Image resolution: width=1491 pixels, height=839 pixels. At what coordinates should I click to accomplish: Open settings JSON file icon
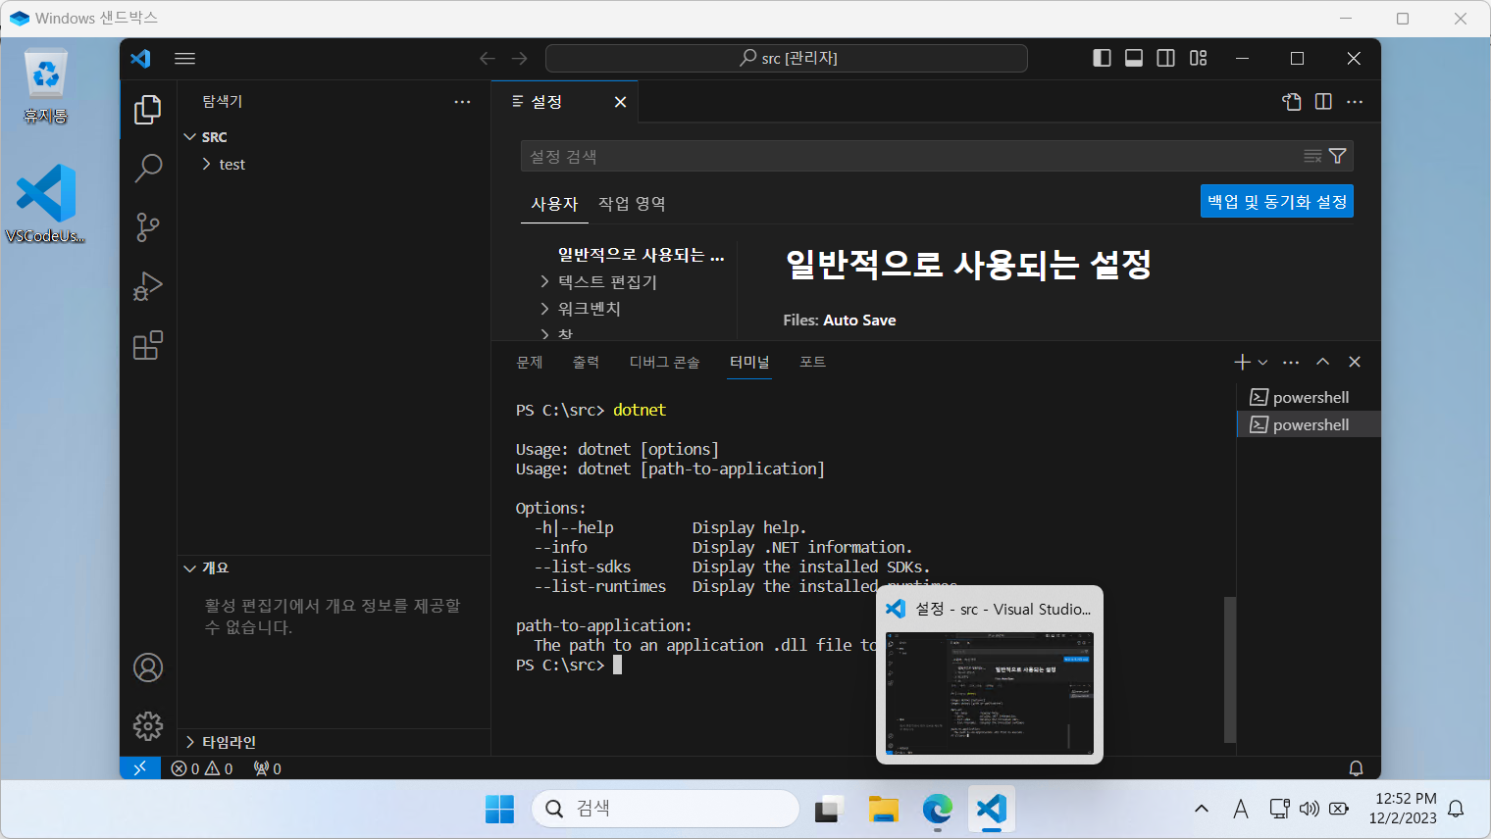[1292, 102]
